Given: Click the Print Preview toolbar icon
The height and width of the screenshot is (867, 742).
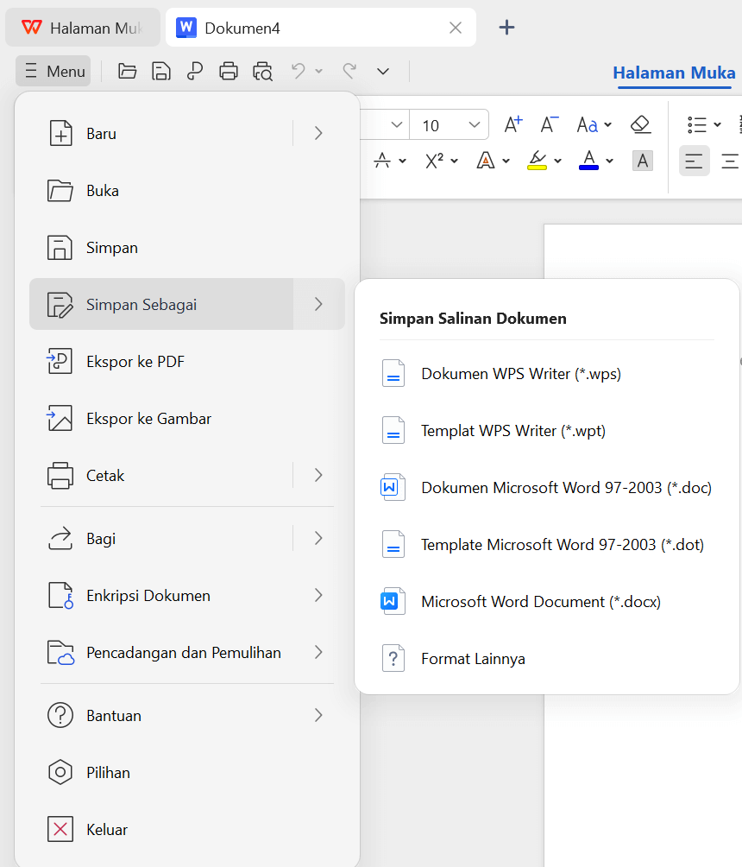Looking at the screenshot, I should [262, 72].
